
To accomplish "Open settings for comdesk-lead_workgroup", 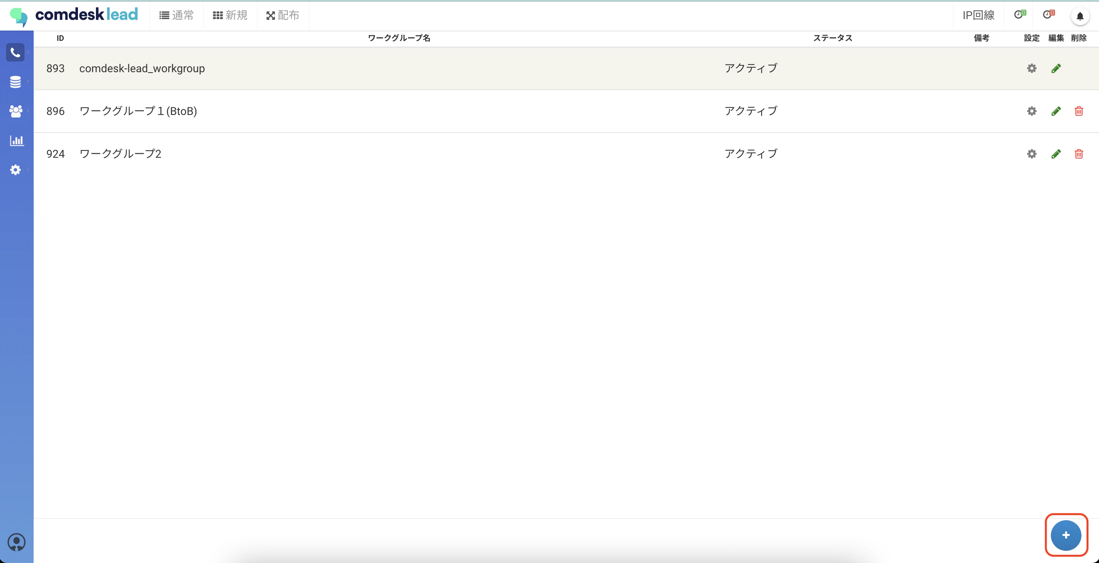I will [x=1032, y=68].
